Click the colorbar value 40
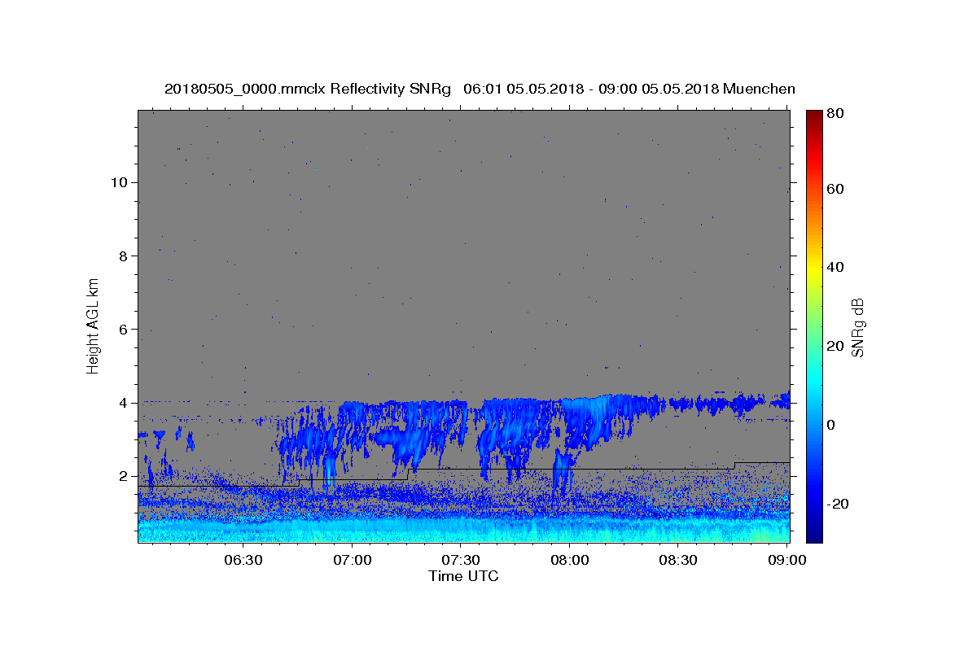Viewport: 977px width, 651px height. coord(837,267)
